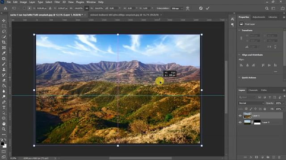Open the File menu
The width and height of the screenshot is (286, 160).
[8, 2]
